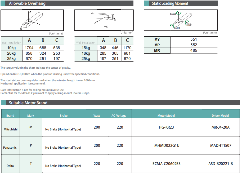
Task: Select the left allowable overhang diagram
Action: point(32,20)
